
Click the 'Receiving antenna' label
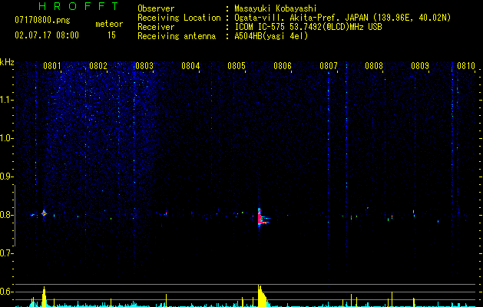coord(177,36)
